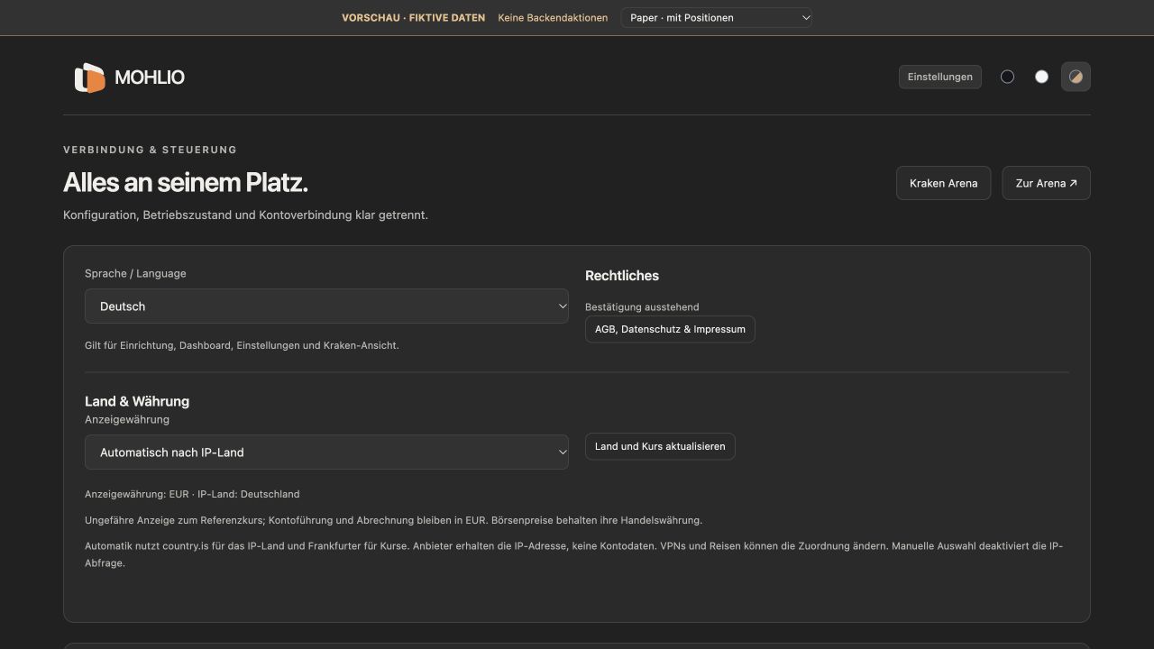1154x649 pixels.
Task: Select the automatic half-and-half theme icon
Action: (x=1076, y=77)
